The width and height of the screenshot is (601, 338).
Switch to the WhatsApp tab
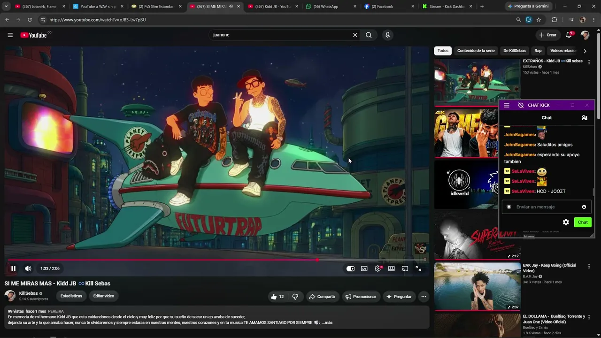click(x=331, y=7)
